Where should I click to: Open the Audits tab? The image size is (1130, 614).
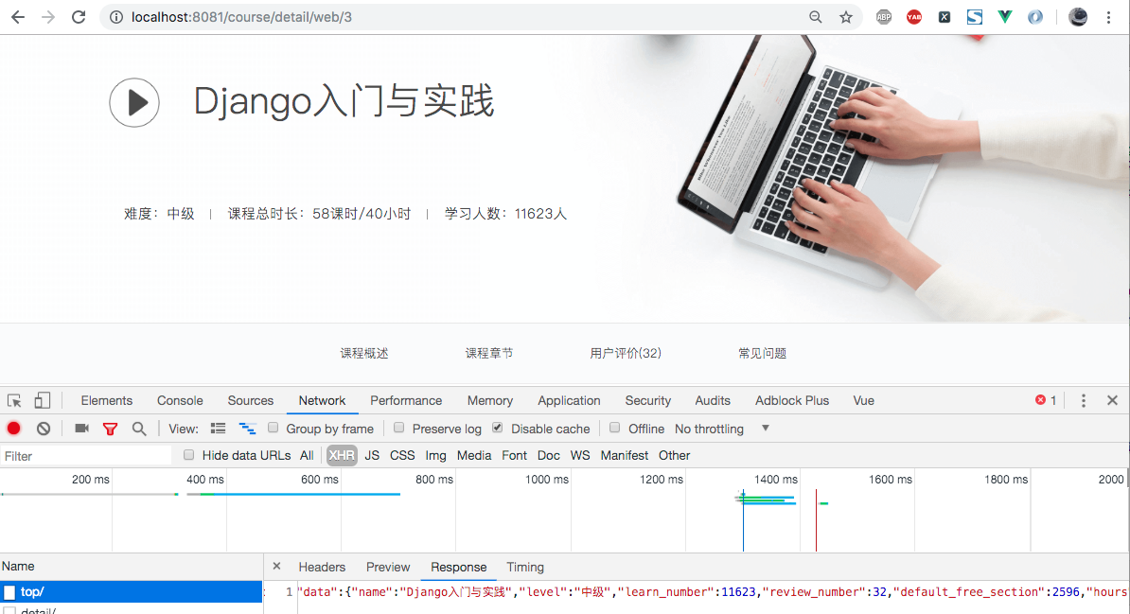[x=713, y=401]
